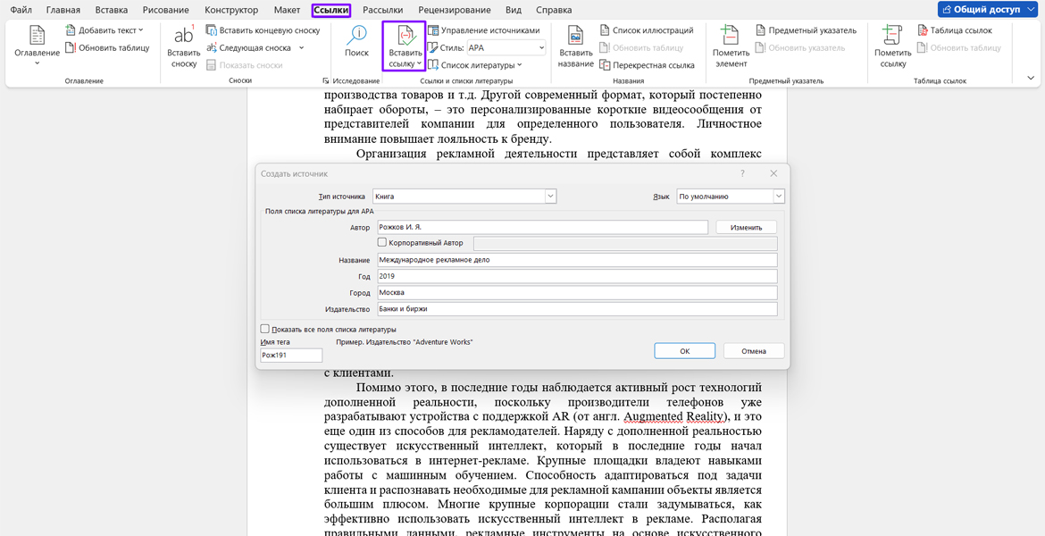Close the Создать источник dialog

[x=773, y=173]
